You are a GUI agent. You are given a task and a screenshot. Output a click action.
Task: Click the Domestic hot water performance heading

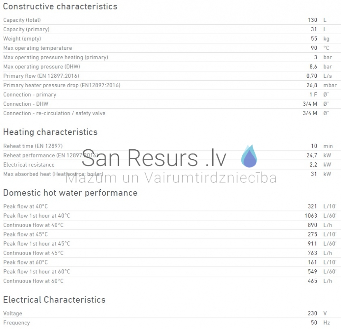pyautogui.click(x=70, y=192)
